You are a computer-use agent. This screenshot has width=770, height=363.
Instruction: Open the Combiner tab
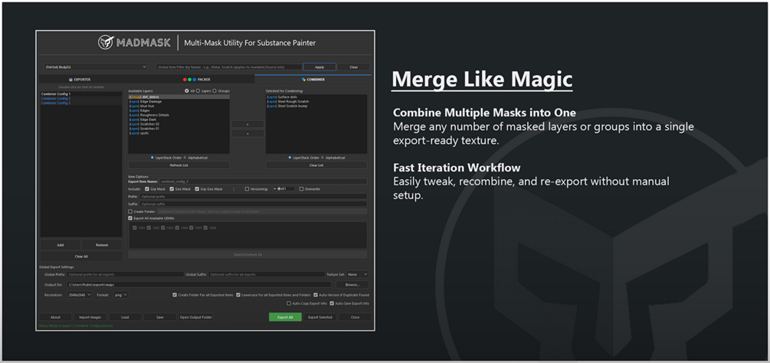[313, 79]
